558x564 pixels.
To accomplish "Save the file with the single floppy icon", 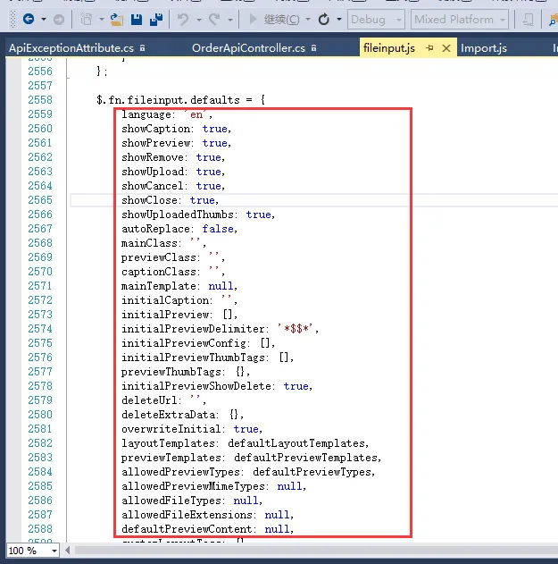I will [137, 19].
